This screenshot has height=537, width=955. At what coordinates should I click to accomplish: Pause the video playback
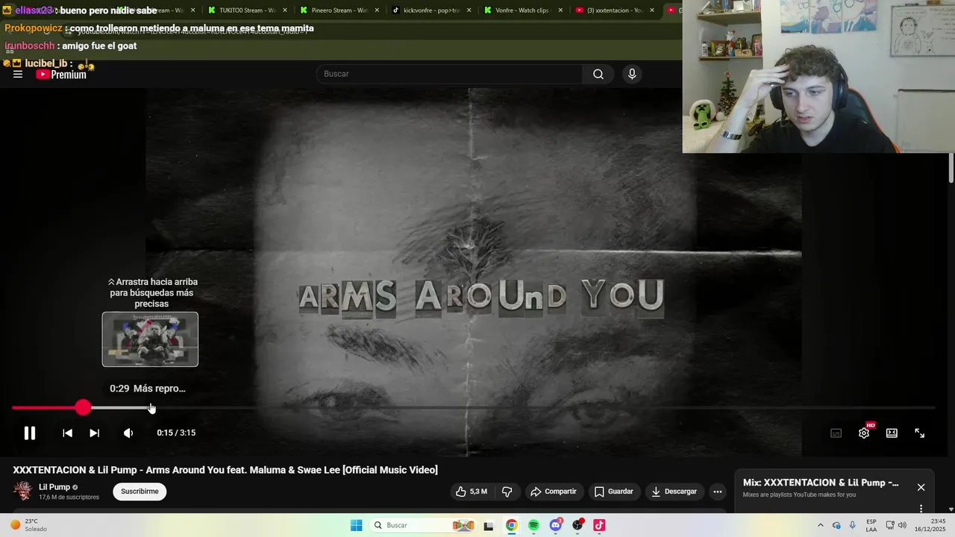29,433
